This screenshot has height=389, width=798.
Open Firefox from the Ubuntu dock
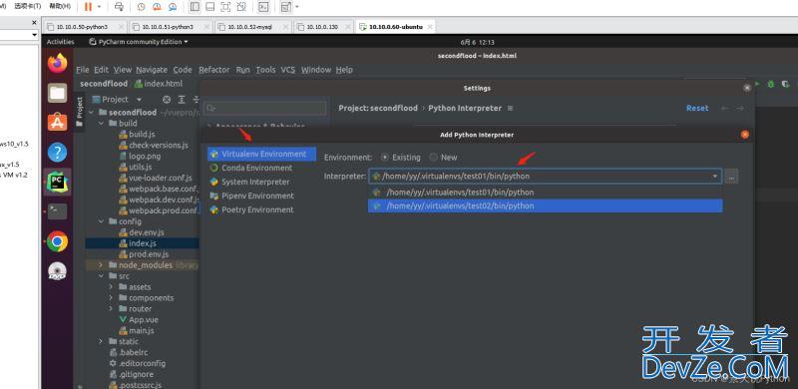click(x=58, y=64)
